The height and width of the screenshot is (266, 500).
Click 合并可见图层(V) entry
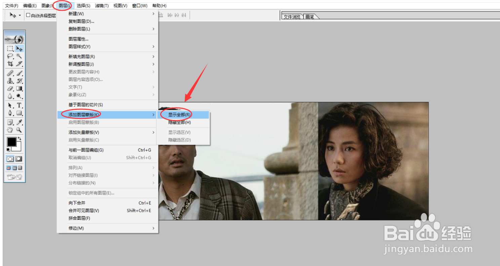coord(107,211)
